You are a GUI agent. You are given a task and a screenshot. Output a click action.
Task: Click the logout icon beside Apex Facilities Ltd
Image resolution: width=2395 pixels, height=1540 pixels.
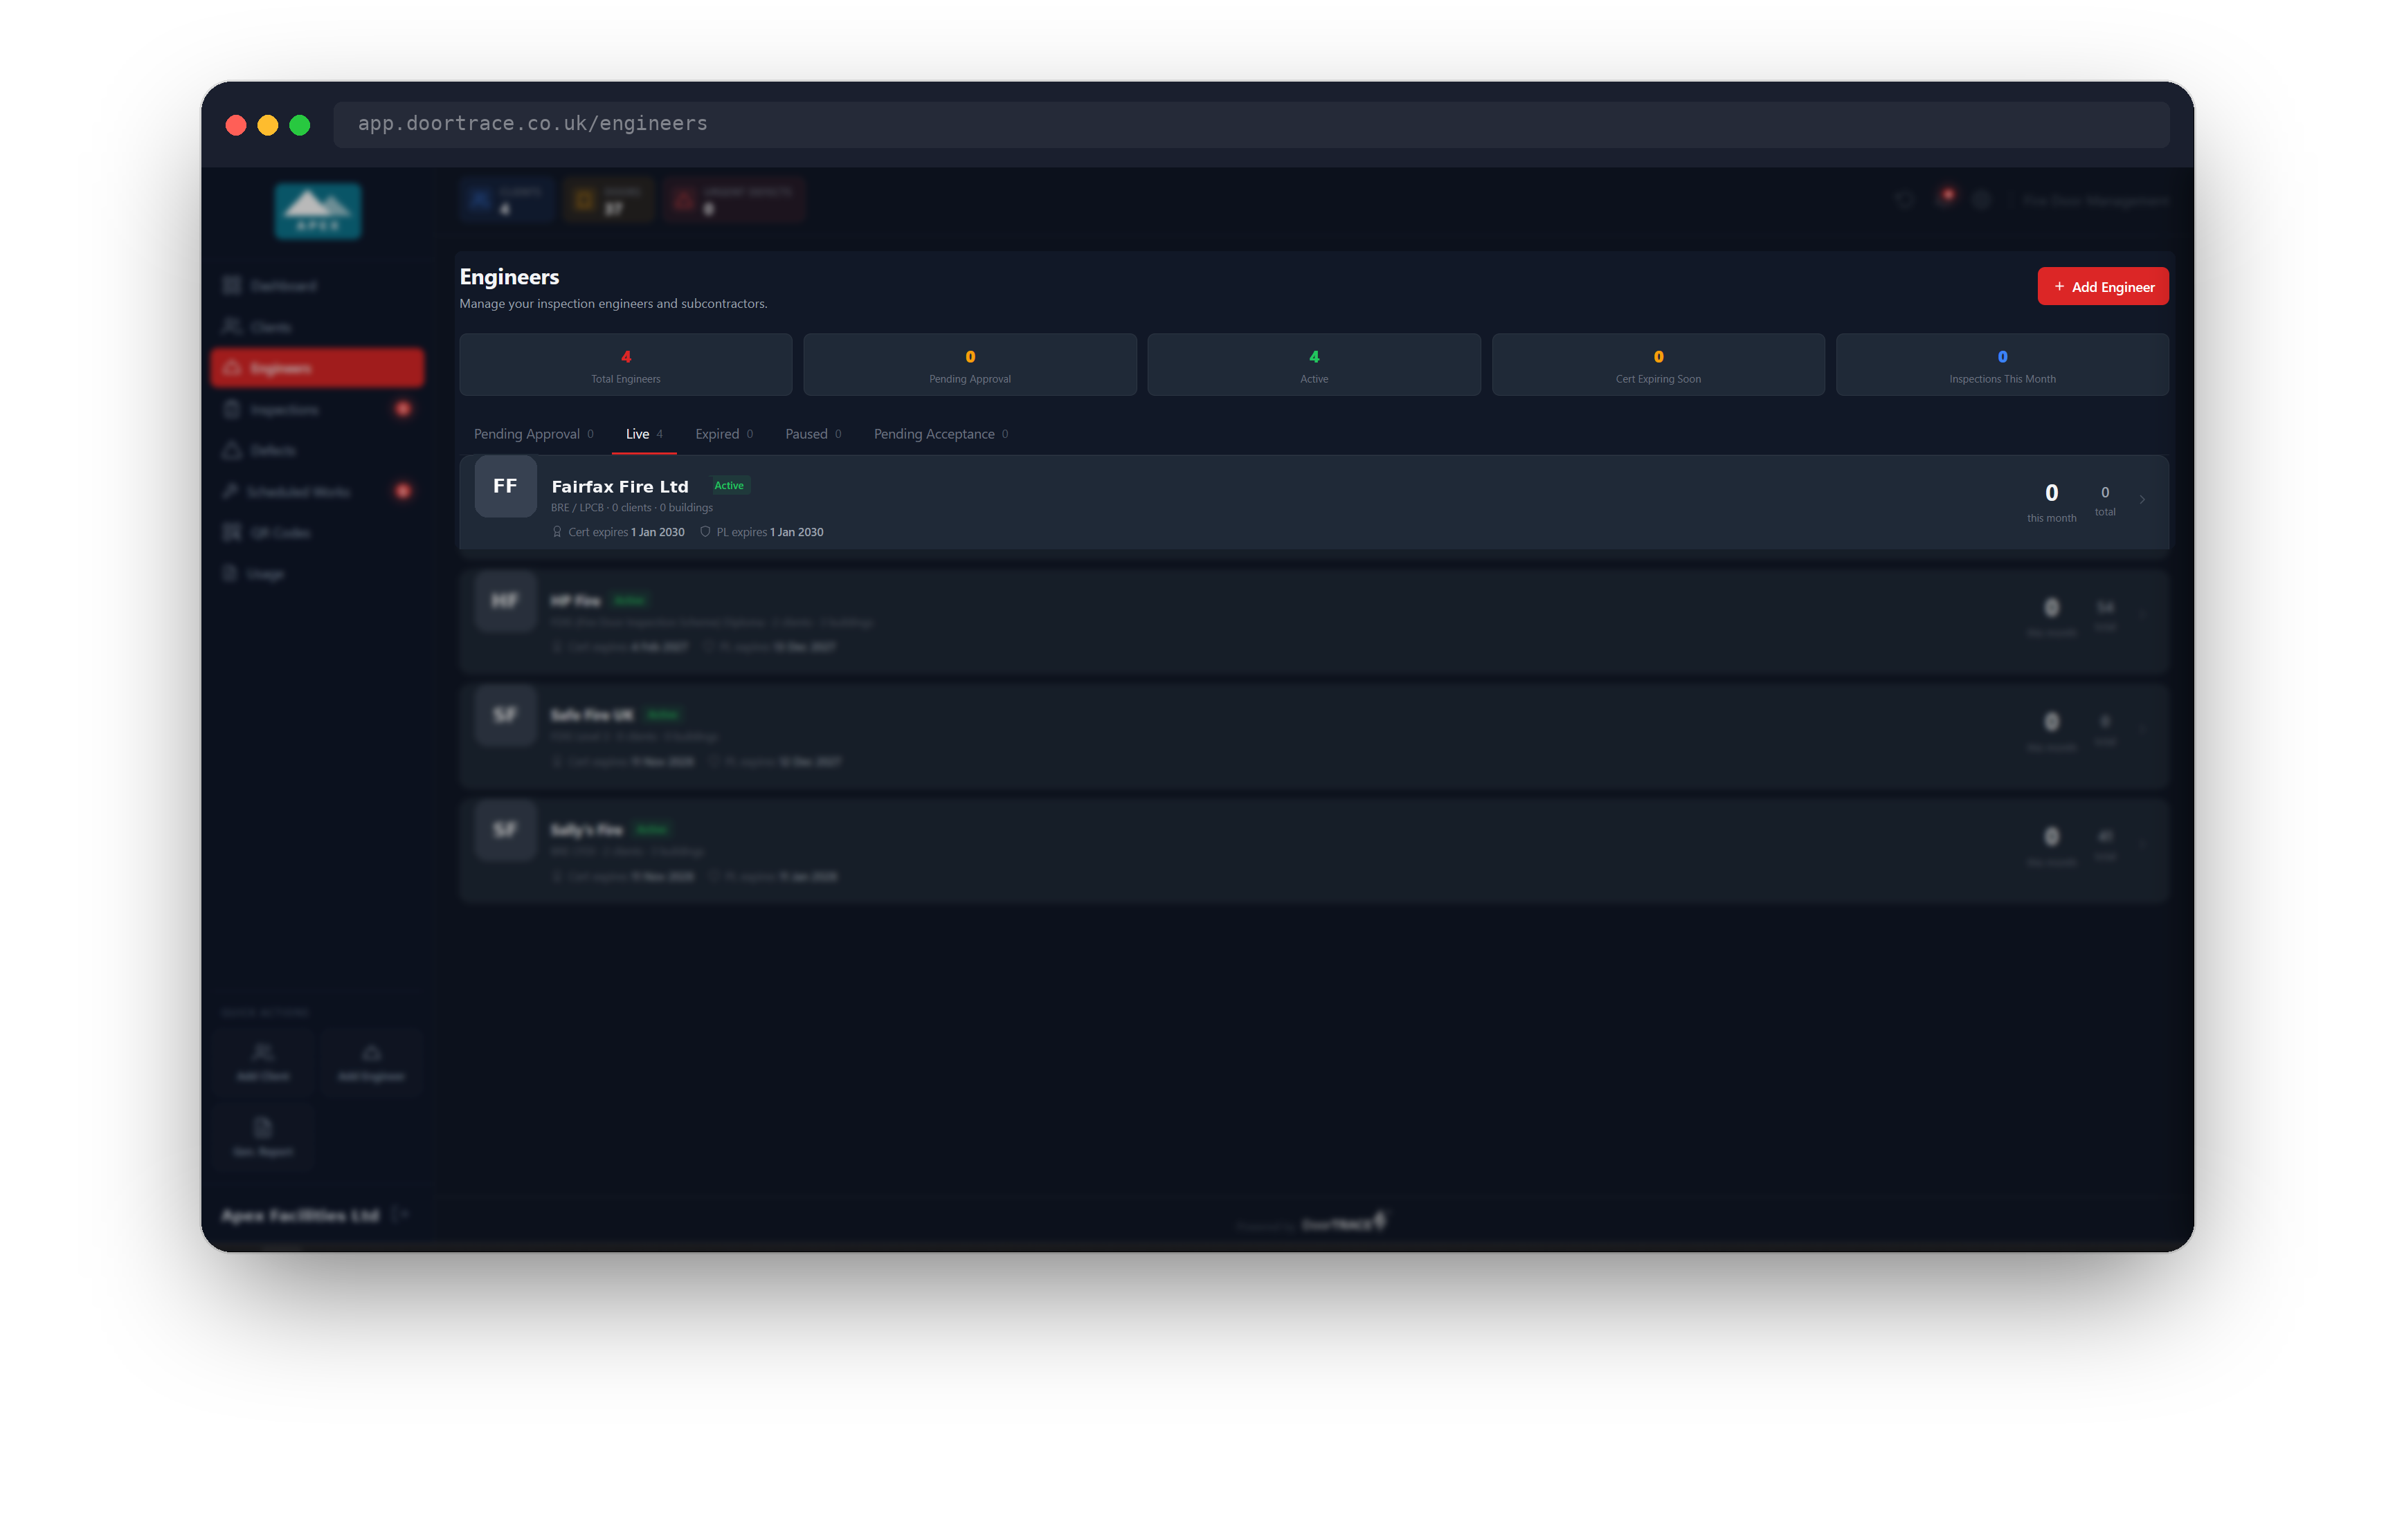[400, 1215]
